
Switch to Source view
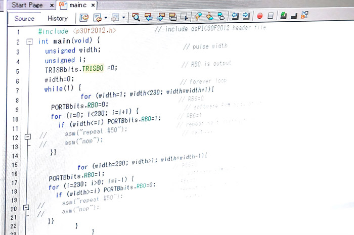coord(24,18)
